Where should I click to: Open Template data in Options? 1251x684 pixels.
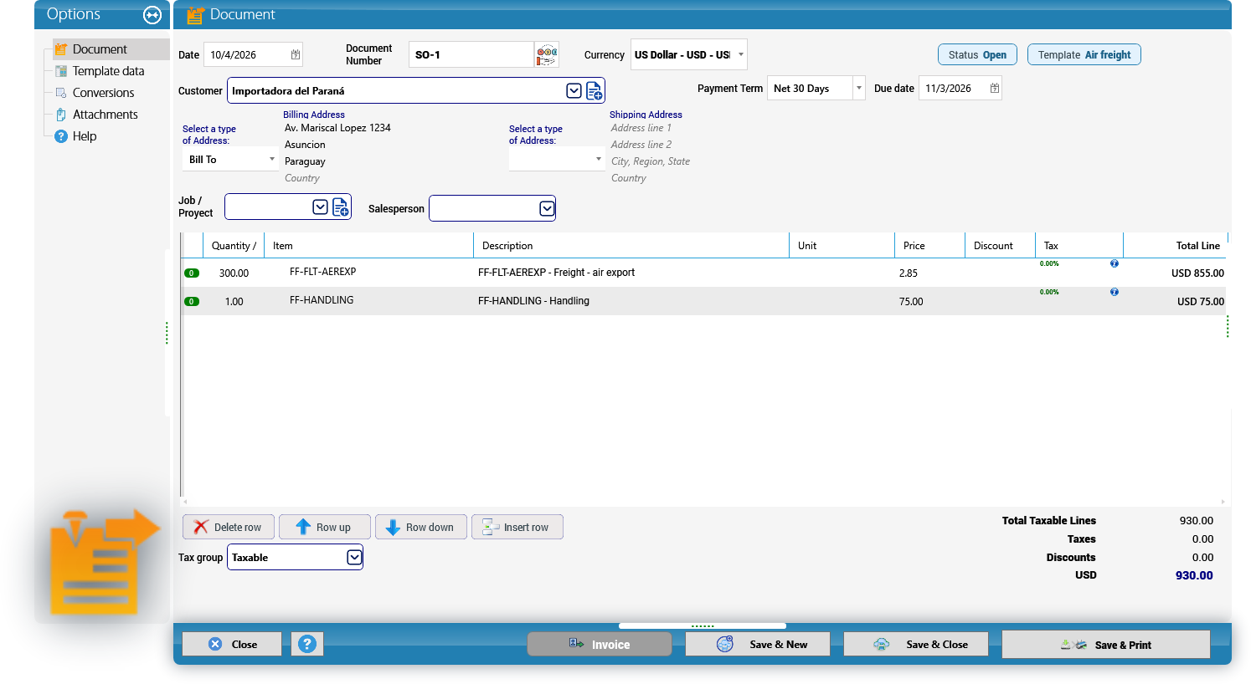click(108, 71)
